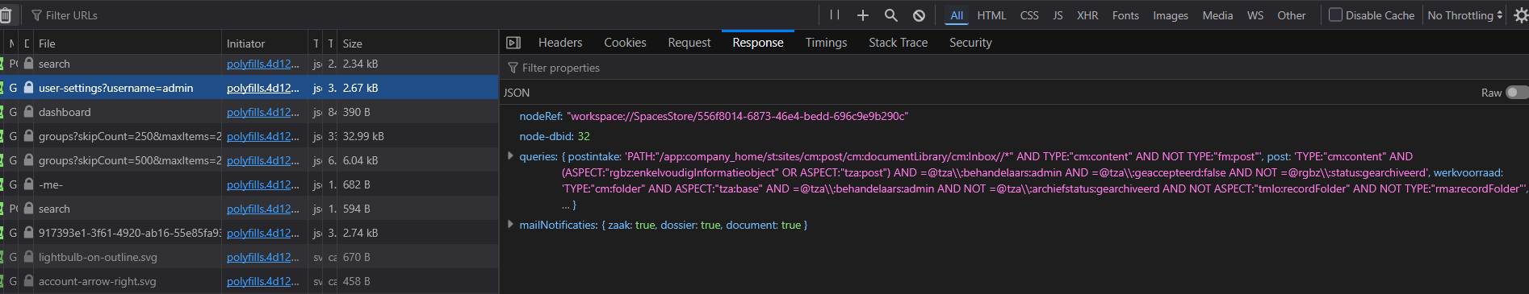This screenshot has height=294, width=1529.
Task: Select the search request sized 594 B
Action: point(249,209)
